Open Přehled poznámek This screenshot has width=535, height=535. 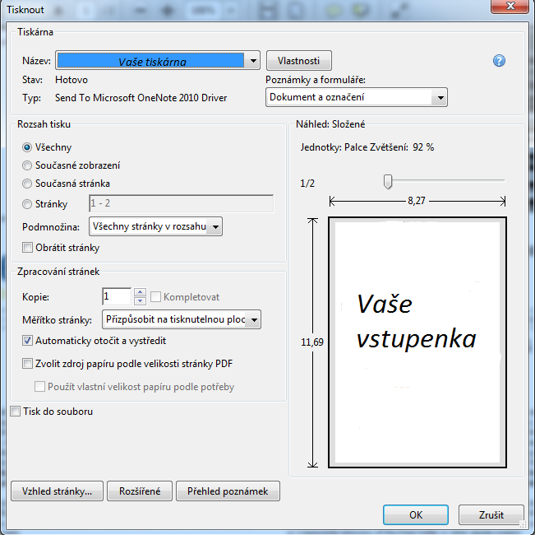[228, 491]
